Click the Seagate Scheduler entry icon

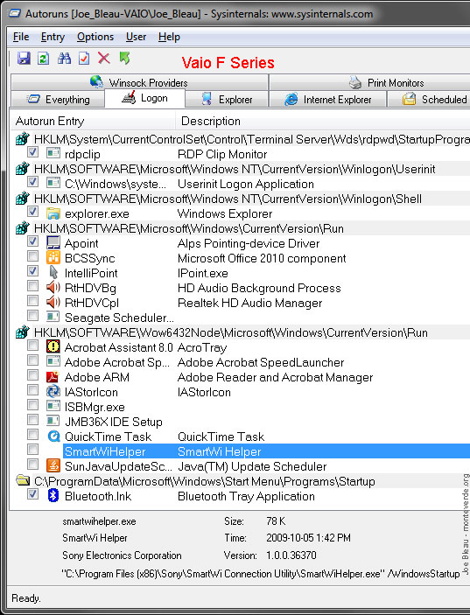click(x=53, y=317)
